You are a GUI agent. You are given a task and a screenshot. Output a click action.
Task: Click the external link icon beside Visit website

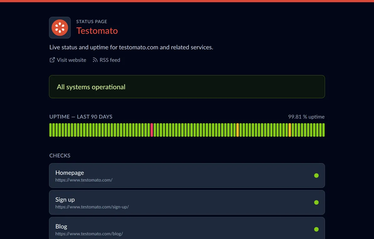pyautogui.click(x=52, y=60)
